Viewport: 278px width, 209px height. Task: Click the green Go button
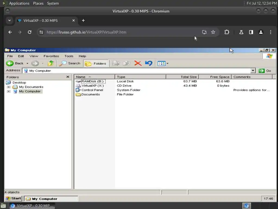point(265,70)
